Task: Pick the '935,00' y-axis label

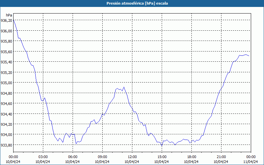Action: coord(7,83)
